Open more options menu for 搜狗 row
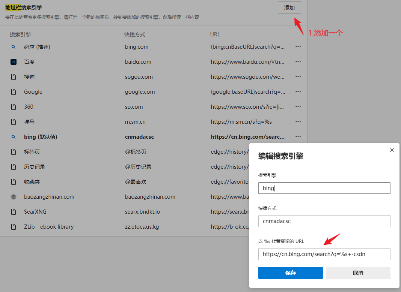This screenshot has height=292, width=401. tap(298, 77)
